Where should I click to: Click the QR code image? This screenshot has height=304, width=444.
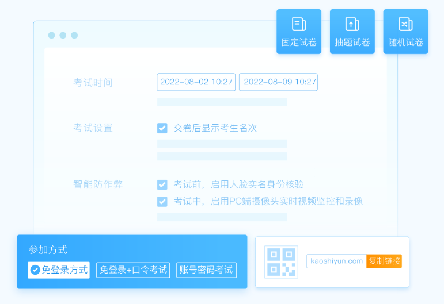coord(281,262)
